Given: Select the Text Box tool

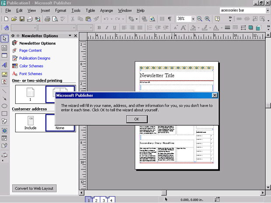Looking at the screenshot, I should pos(4,48).
